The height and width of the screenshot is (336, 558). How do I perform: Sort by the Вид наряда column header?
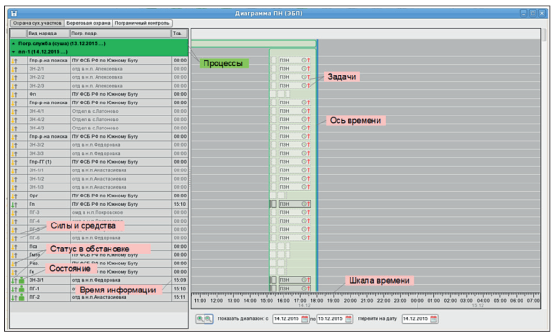point(48,34)
